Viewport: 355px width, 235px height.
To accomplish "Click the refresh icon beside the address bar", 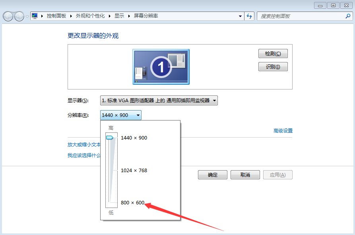I will tap(248, 16).
